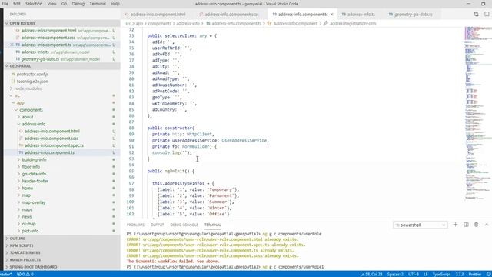Click errors and warnings count in status bar
This screenshot has height=277, width=492.
tap(25, 275)
